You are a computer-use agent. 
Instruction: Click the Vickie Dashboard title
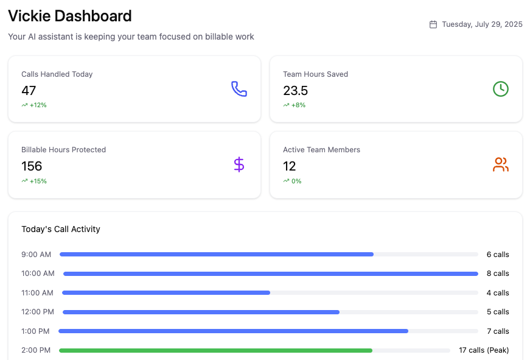(70, 16)
